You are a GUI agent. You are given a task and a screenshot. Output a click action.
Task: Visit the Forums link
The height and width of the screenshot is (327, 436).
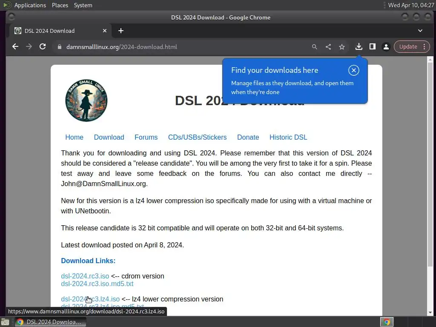146,138
